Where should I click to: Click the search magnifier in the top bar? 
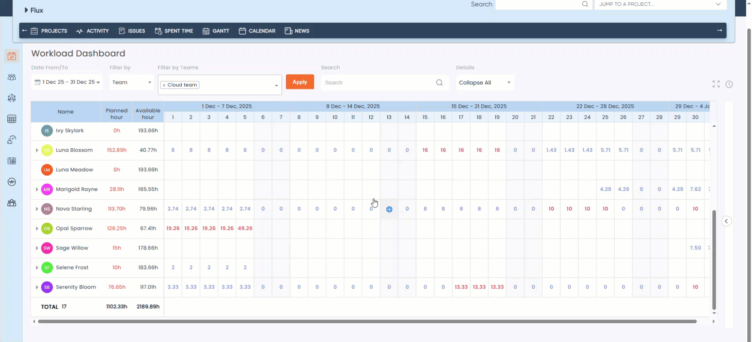point(585,4)
